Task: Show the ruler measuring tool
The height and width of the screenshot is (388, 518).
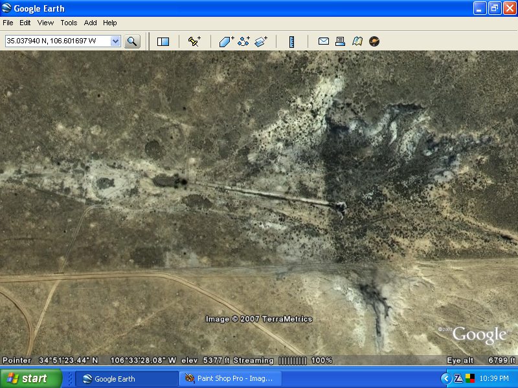Action: coord(292,42)
